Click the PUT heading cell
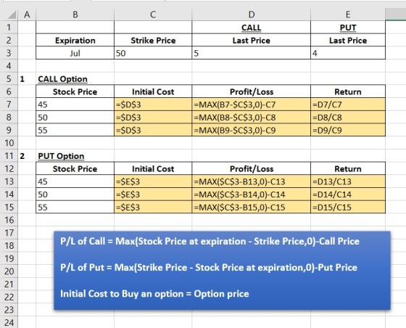 coord(348,27)
